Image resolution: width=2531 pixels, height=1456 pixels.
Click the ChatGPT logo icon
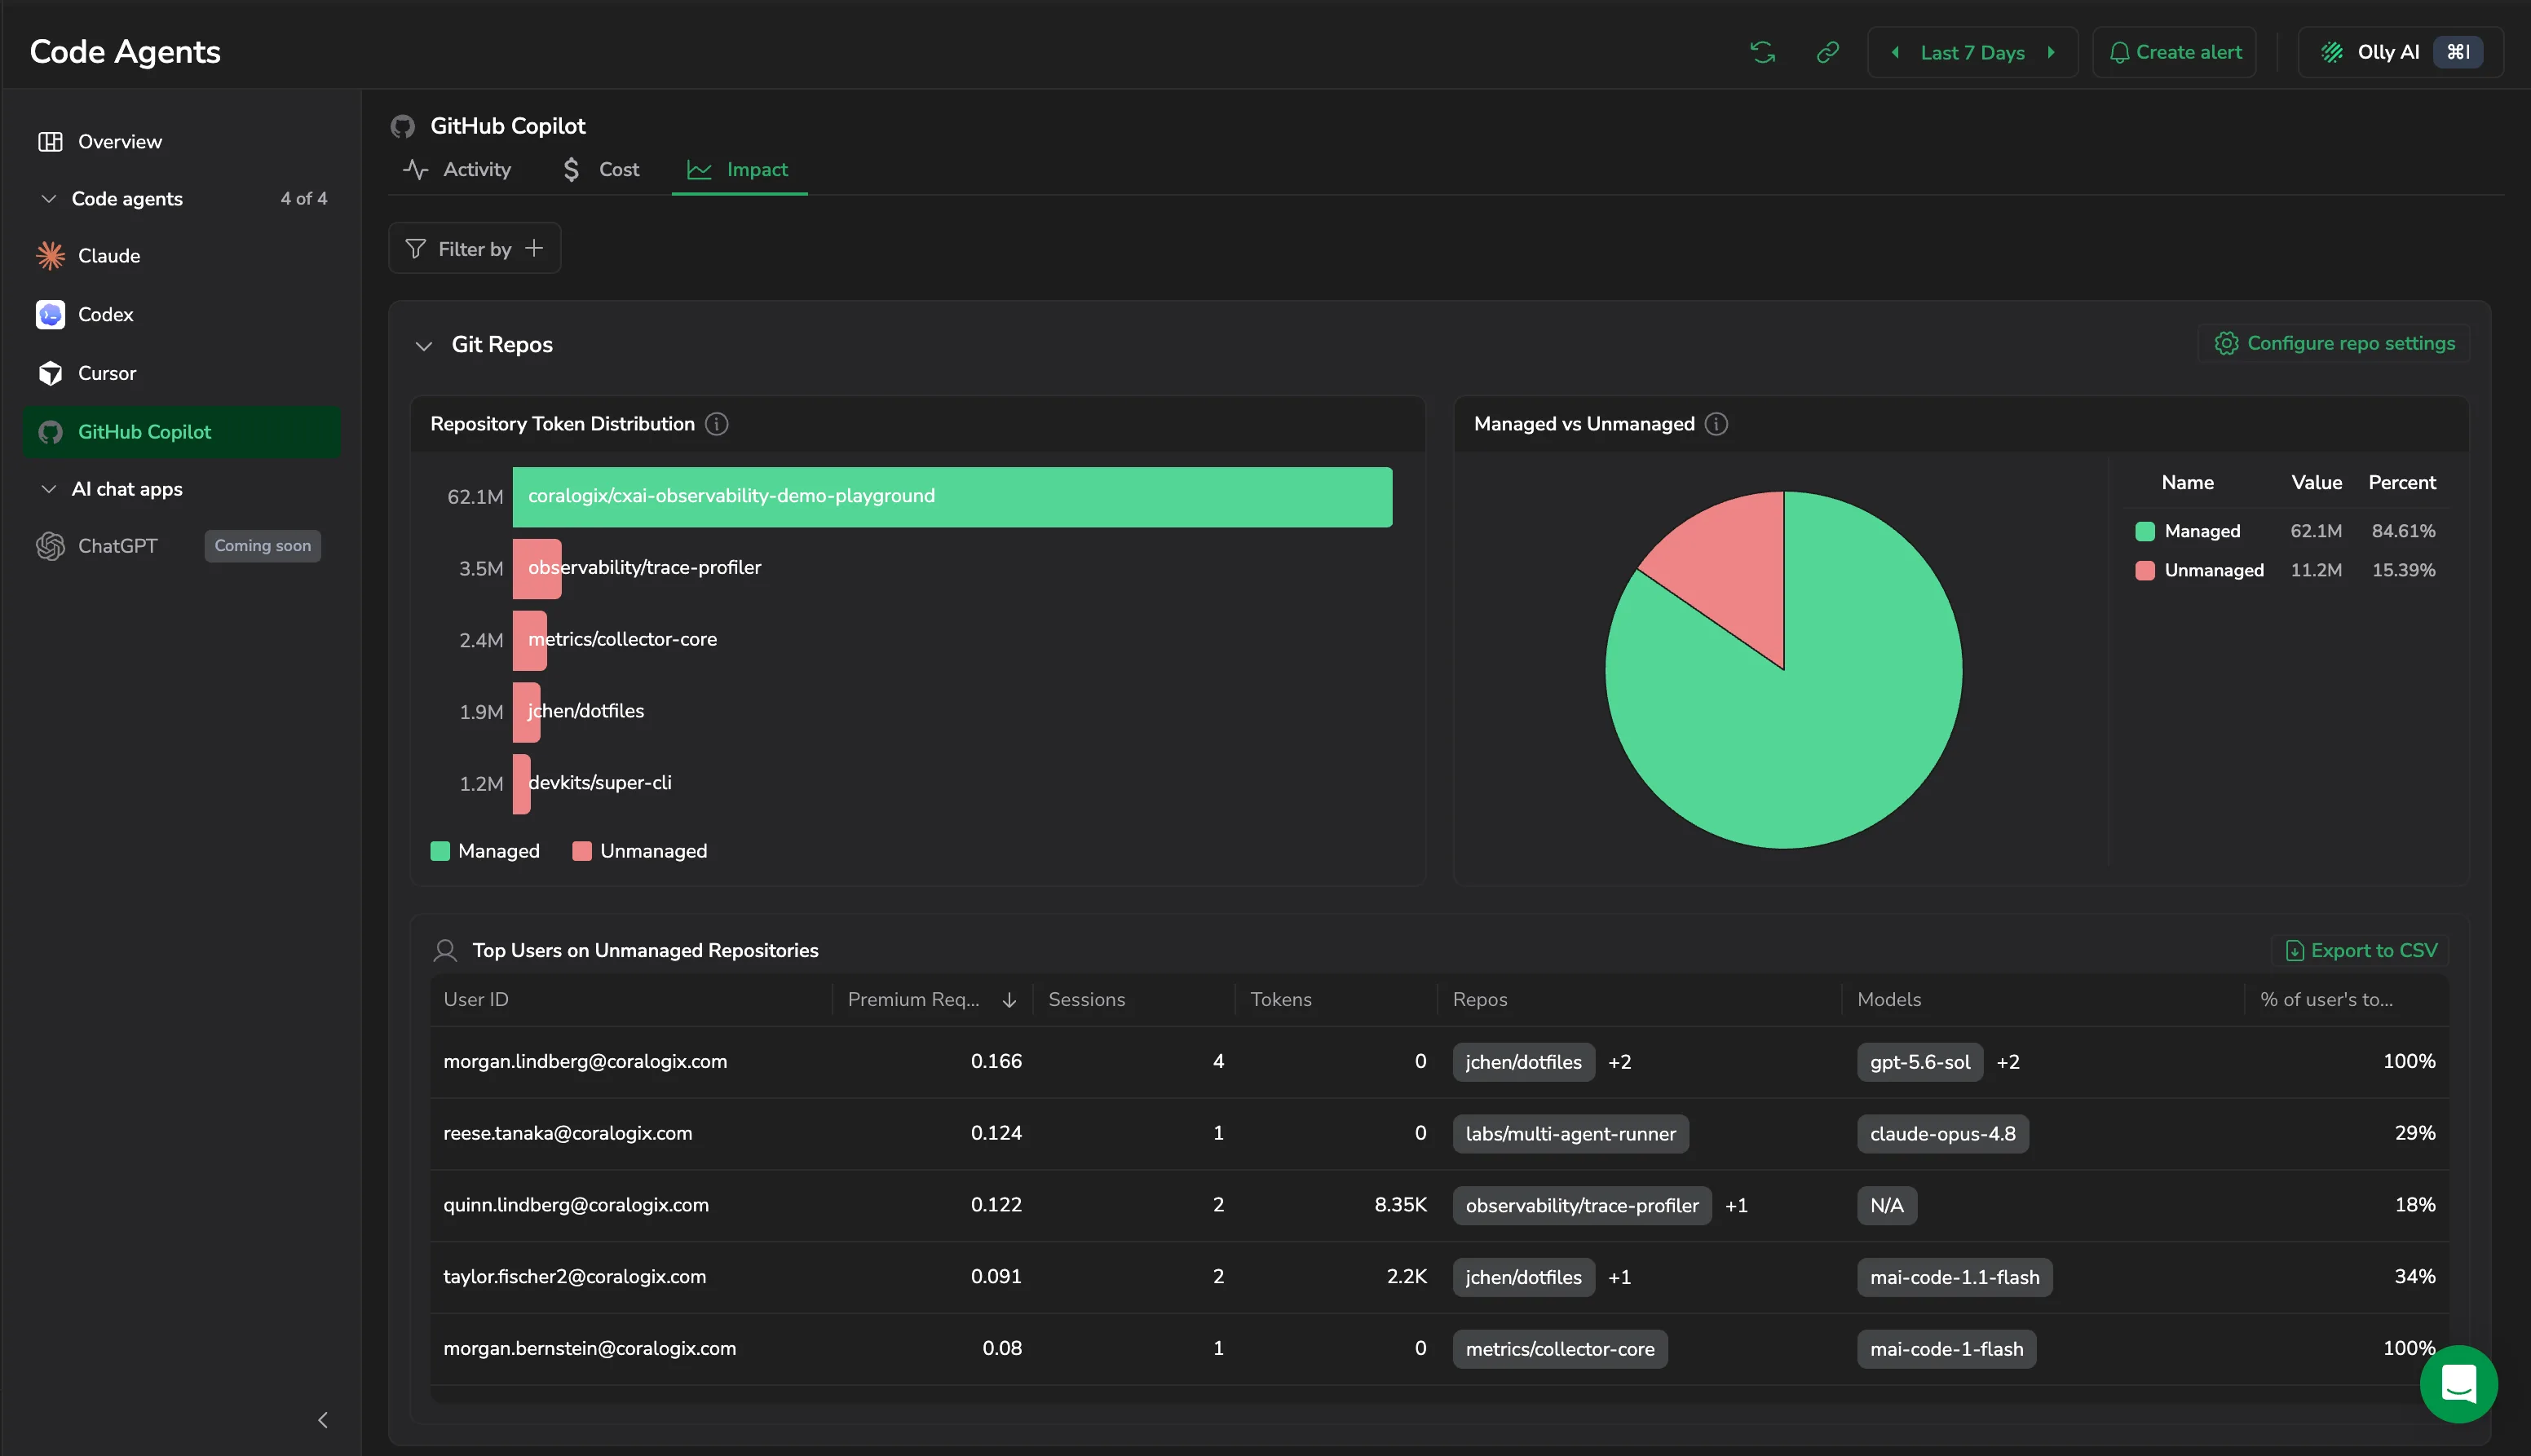(x=50, y=546)
